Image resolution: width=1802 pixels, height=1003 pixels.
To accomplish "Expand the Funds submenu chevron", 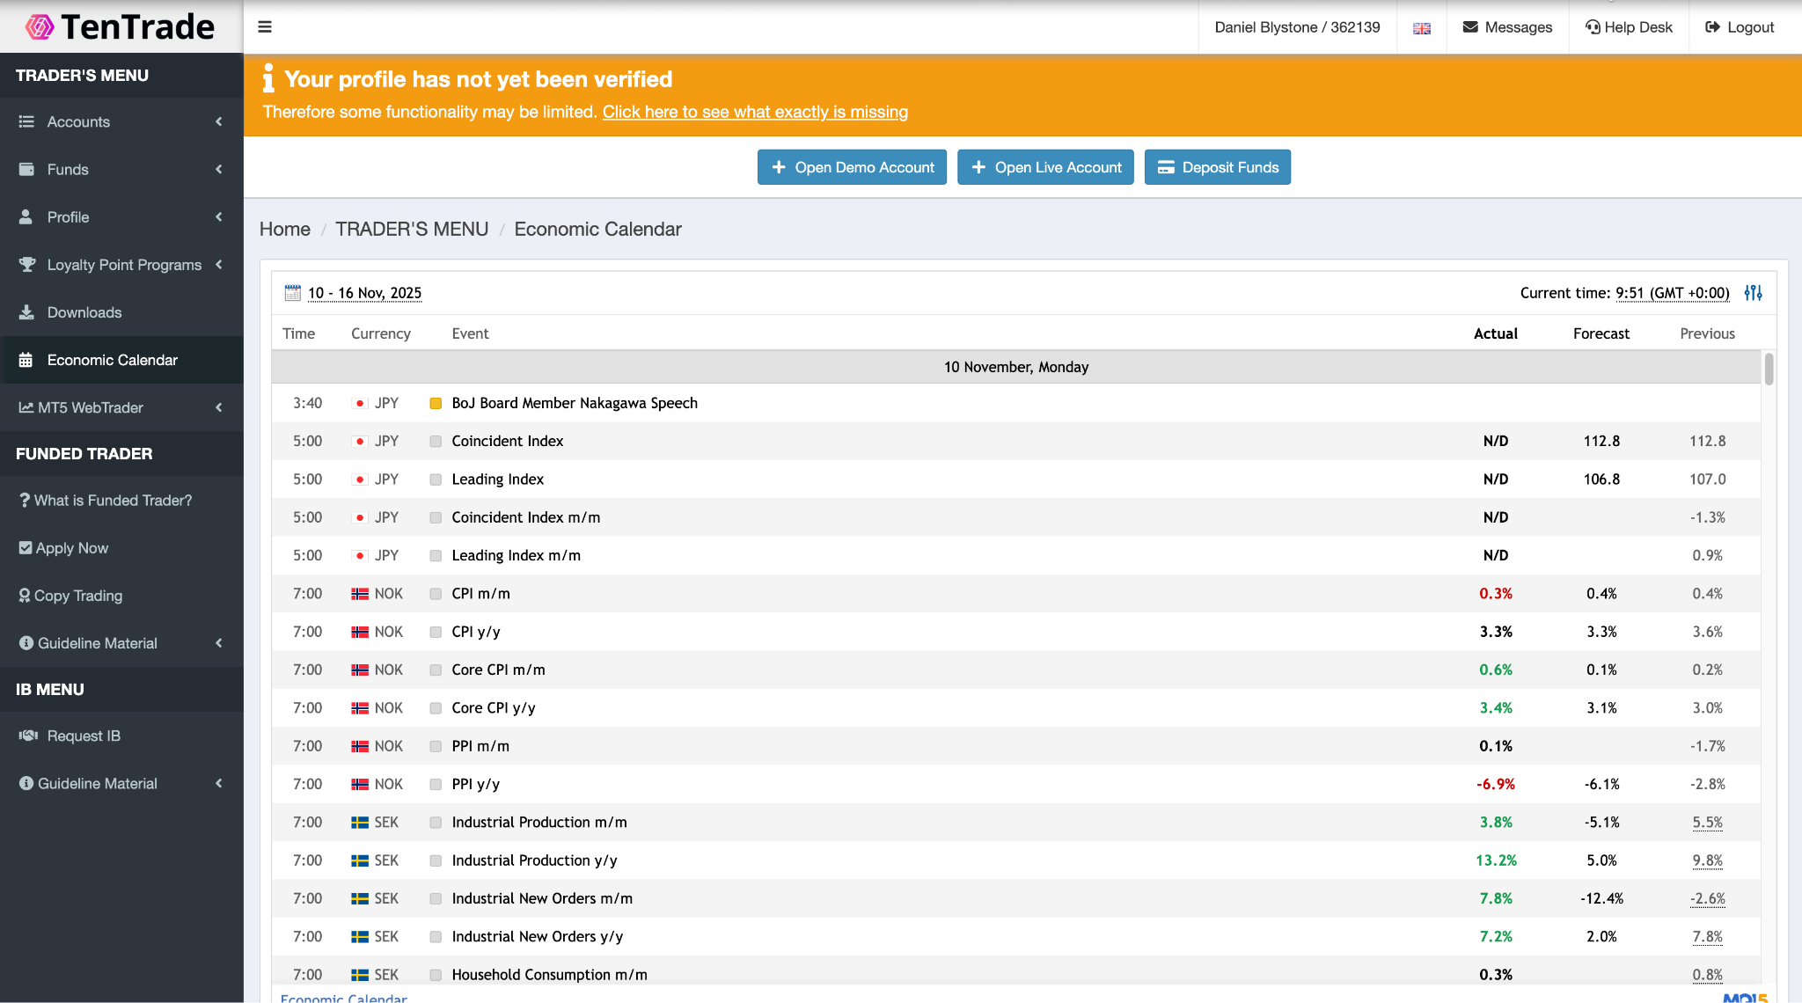I will [x=218, y=169].
